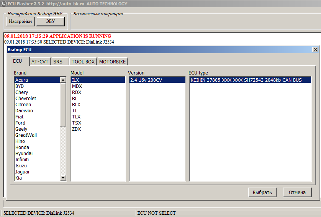Select version 2.4 16v 200CV
Screen dimensions: 321x217
(x=157, y=80)
